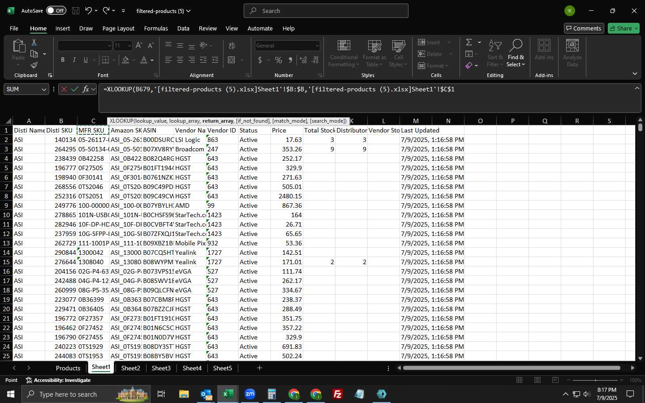Open Conditional Formatting menu
This screenshot has width=645, height=403.
point(344,53)
